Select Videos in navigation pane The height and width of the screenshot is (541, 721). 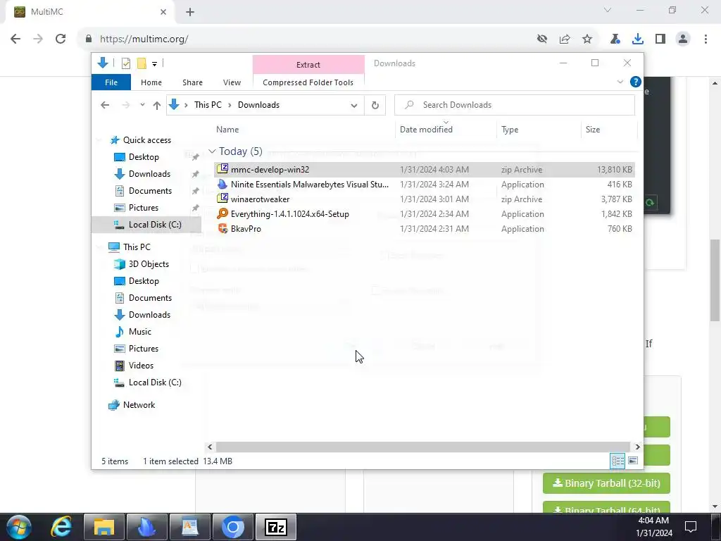coord(141,366)
